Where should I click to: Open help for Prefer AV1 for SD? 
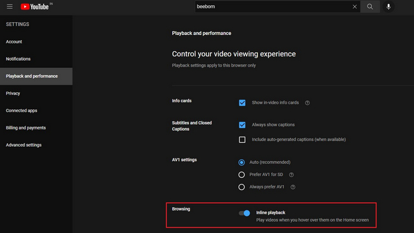point(291,175)
